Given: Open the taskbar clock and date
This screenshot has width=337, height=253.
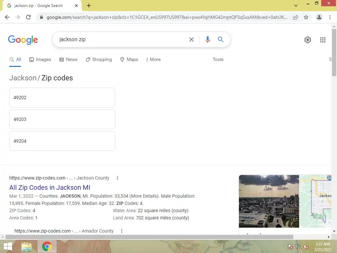Looking at the screenshot, I should coord(323,247).
